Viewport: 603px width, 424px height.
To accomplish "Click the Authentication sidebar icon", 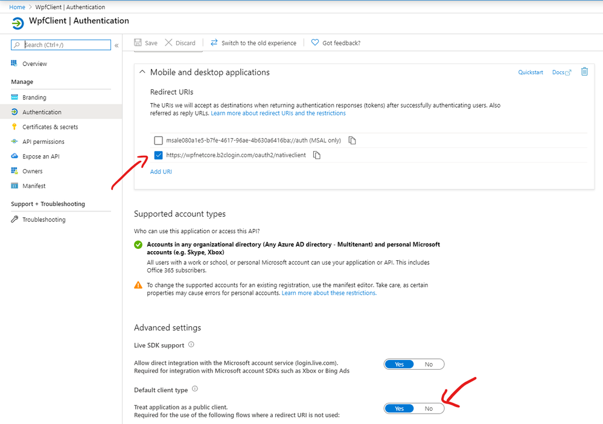I will [14, 112].
